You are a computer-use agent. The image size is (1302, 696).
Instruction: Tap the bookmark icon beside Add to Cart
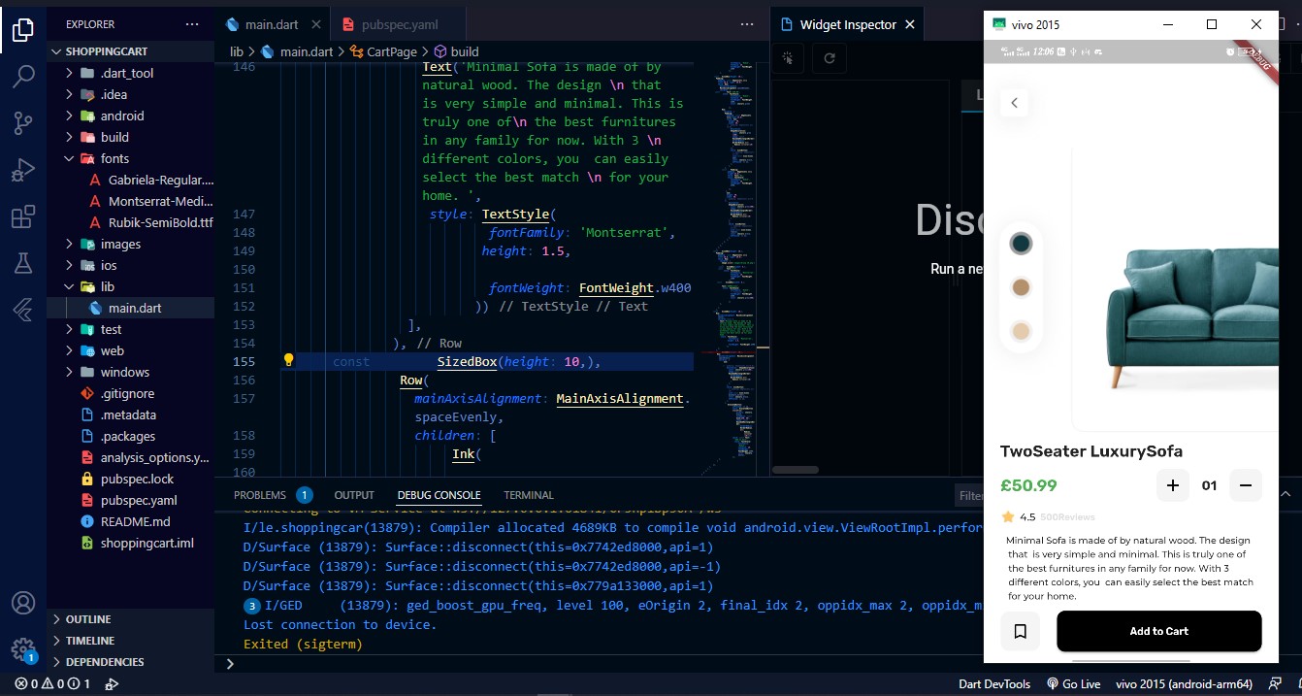(1020, 631)
